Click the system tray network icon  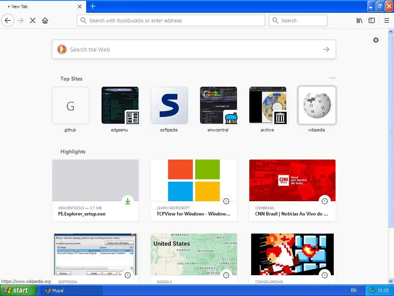(372, 291)
